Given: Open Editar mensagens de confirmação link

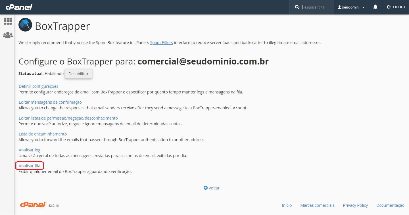Looking at the screenshot, I should (50, 102).
